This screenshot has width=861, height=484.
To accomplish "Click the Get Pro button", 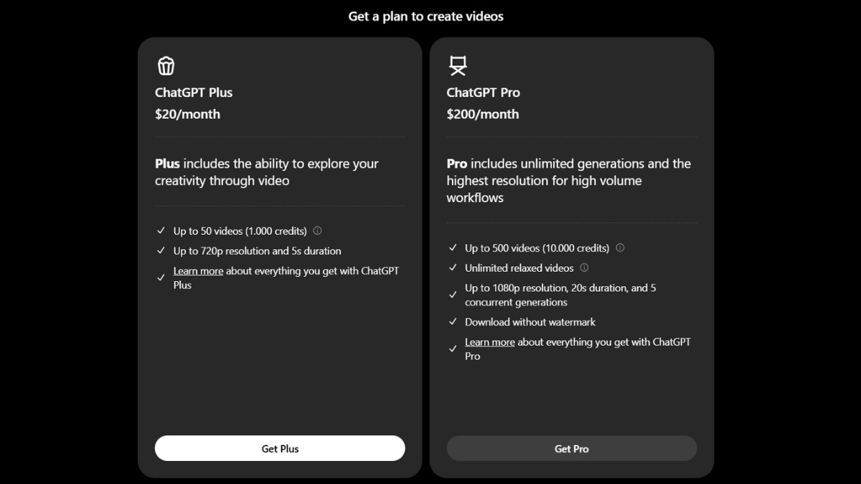I will 572,448.
